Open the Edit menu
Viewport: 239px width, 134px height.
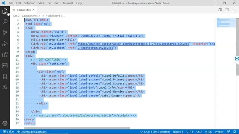pos(18,3)
